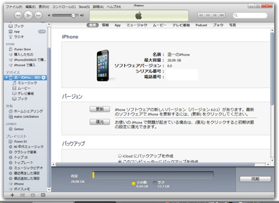This screenshot has height=203, width=279.
Task: Open the ファイル(F) menu
Action: (14, 7)
